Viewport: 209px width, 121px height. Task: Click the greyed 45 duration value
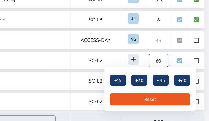pos(158,40)
